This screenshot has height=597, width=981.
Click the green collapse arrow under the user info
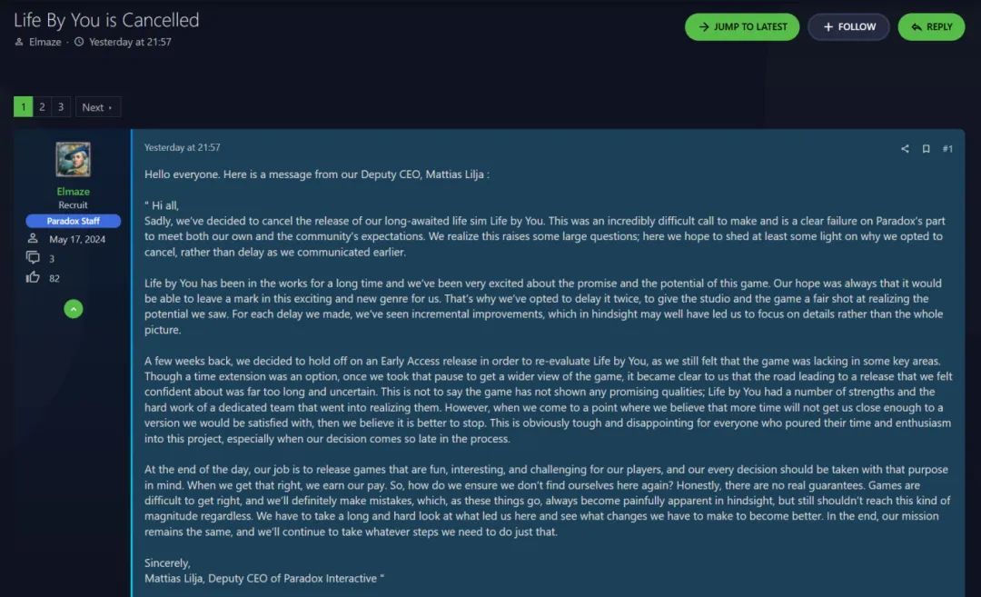coord(74,309)
